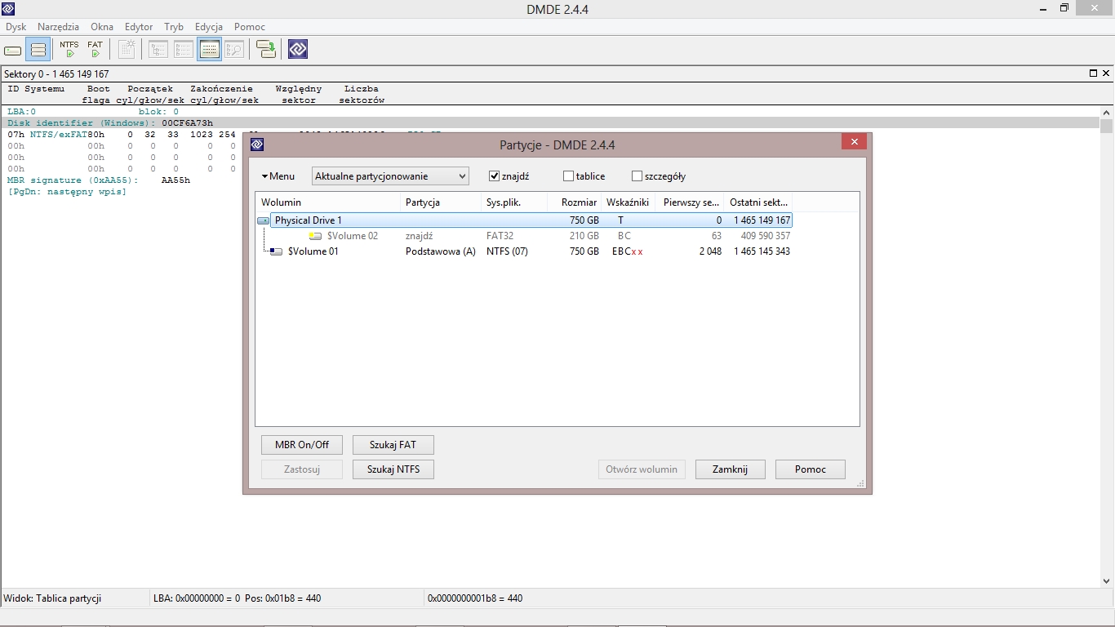1115x627 pixels.
Task: Enable the tablice checkbox
Action: point(568,176)
